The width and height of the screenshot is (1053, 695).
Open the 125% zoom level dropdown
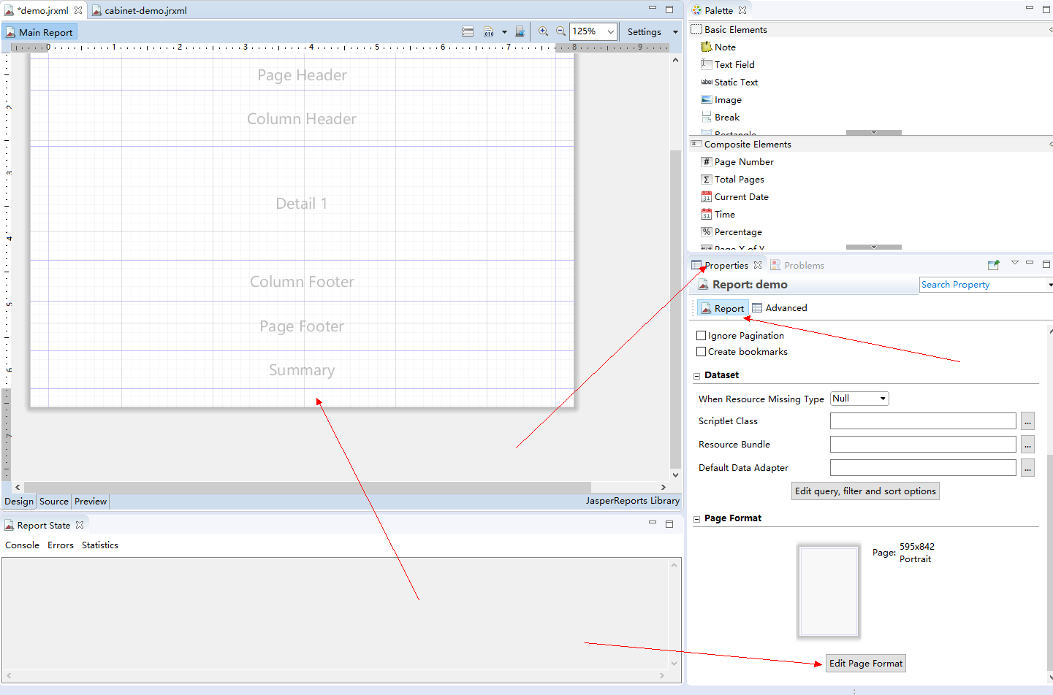(610, 31)
